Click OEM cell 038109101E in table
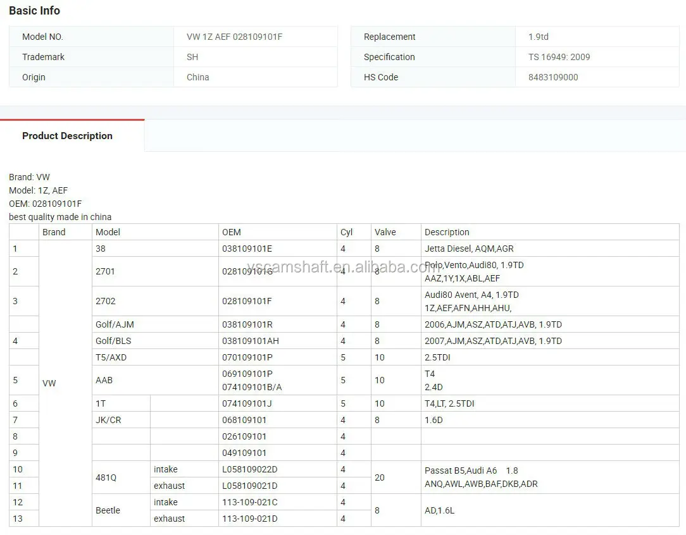Viewport: 686px width, 535px height. pyautogui.click(x=247, y=249)
